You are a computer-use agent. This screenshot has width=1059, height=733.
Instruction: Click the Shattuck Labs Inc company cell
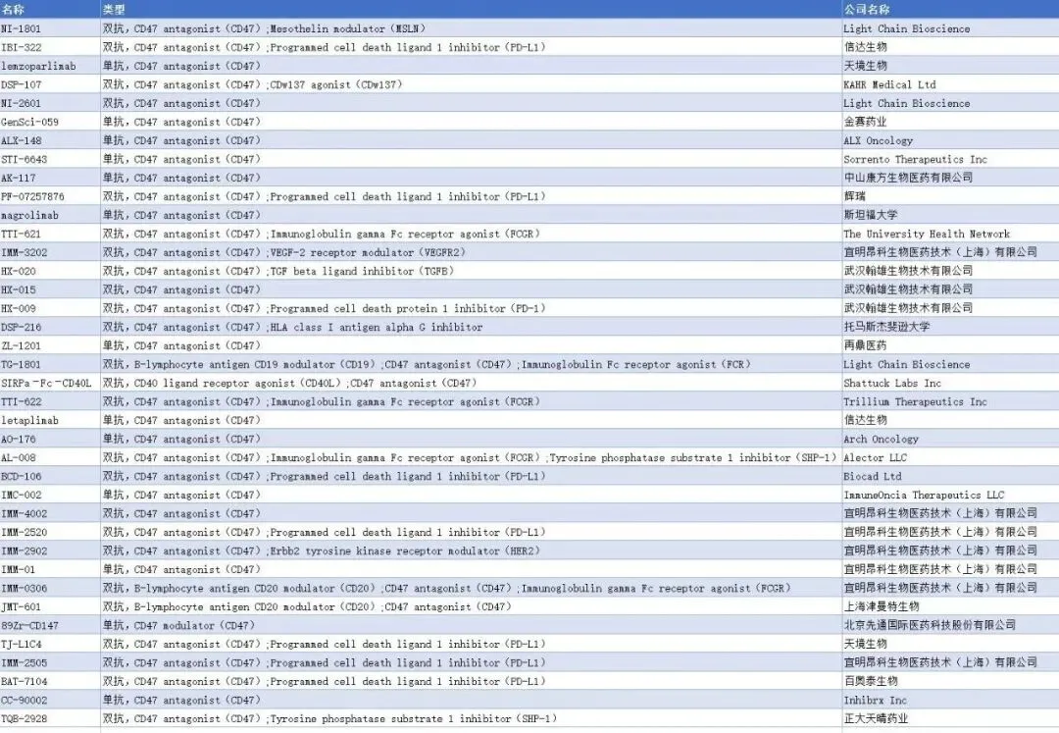950,383
